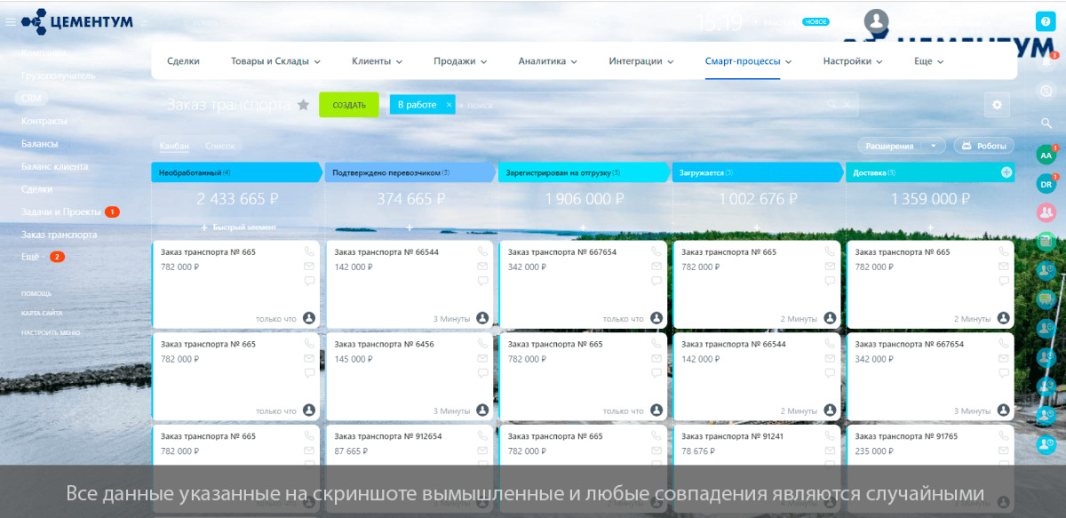Open the Аналитика dropdown menu
Screen dimensions: 1066x518
click(x=548, y=61)
